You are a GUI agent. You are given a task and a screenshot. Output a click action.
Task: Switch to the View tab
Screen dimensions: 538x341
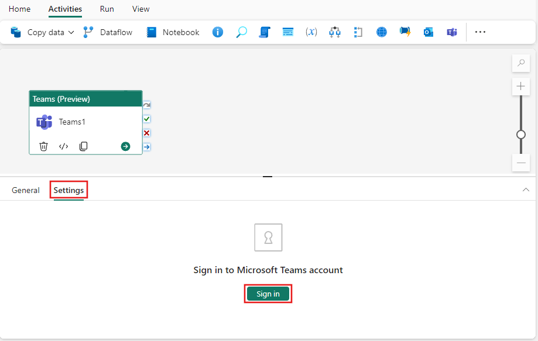(x=141, y=9)
